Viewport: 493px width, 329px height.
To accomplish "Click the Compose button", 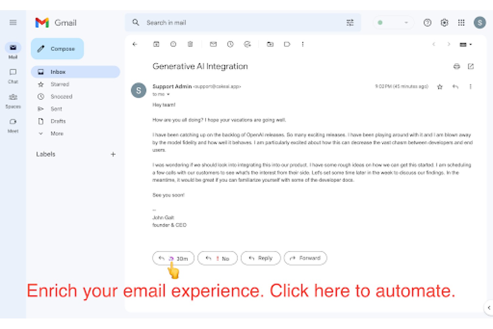I will click(57, 49).
